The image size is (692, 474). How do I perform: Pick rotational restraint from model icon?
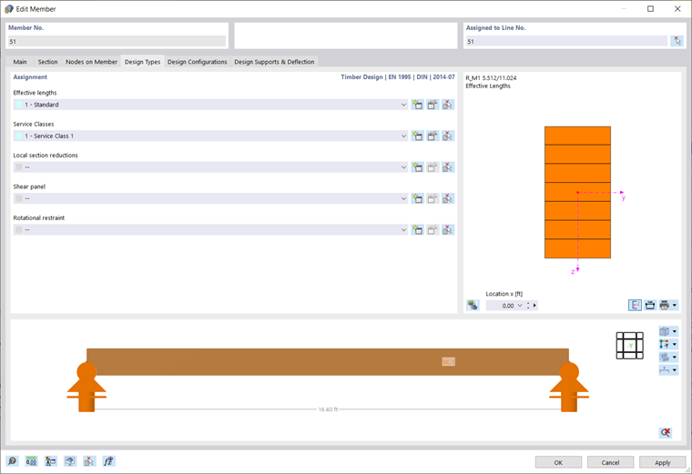click(448, 230)
